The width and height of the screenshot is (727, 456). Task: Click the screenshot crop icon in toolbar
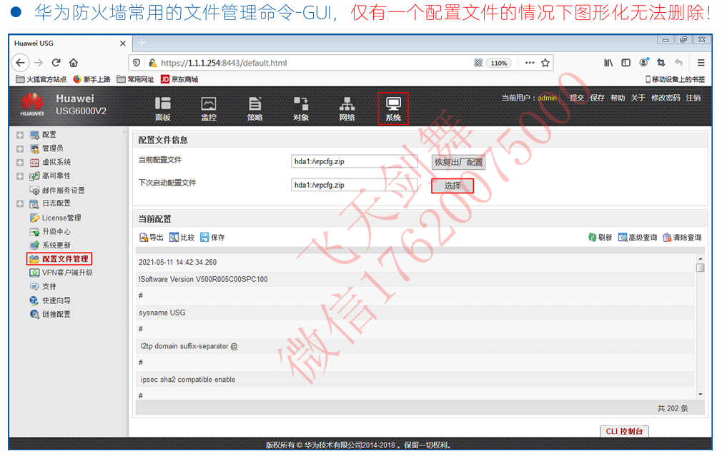661,63
